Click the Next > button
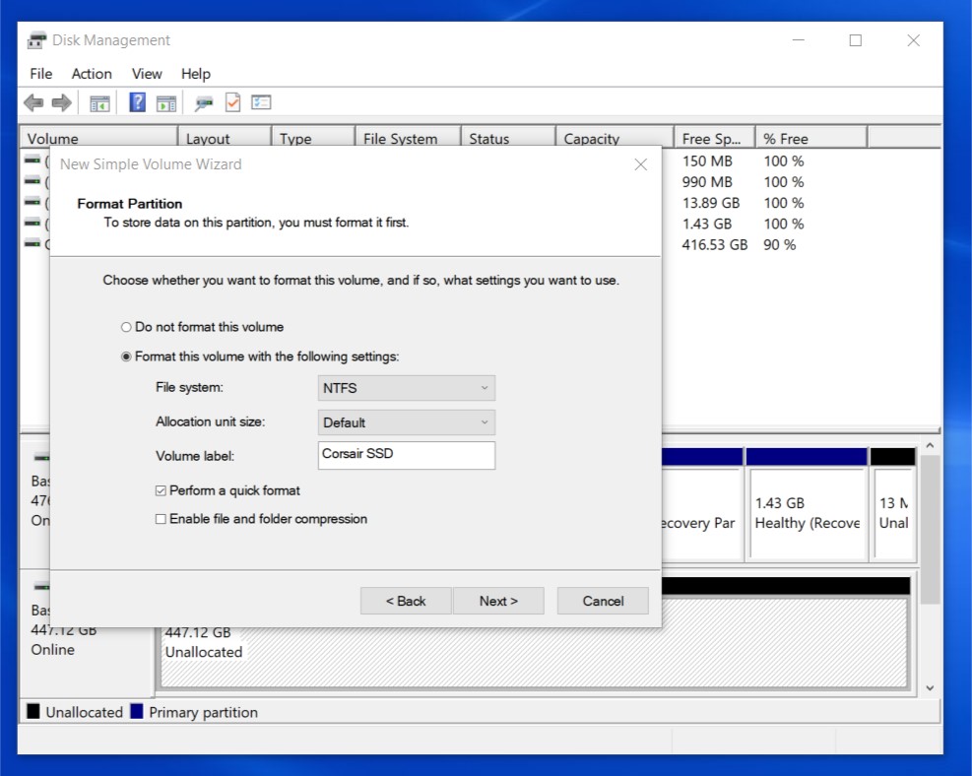This screenshot has height=776, width=972. click(x=498, y=601)
